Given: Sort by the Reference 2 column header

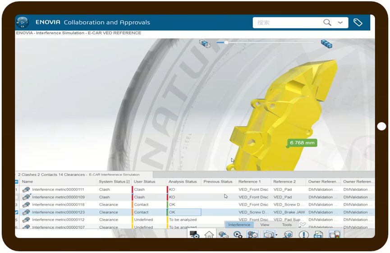Looking at the screenshot, I should click(x=284, y=182).
